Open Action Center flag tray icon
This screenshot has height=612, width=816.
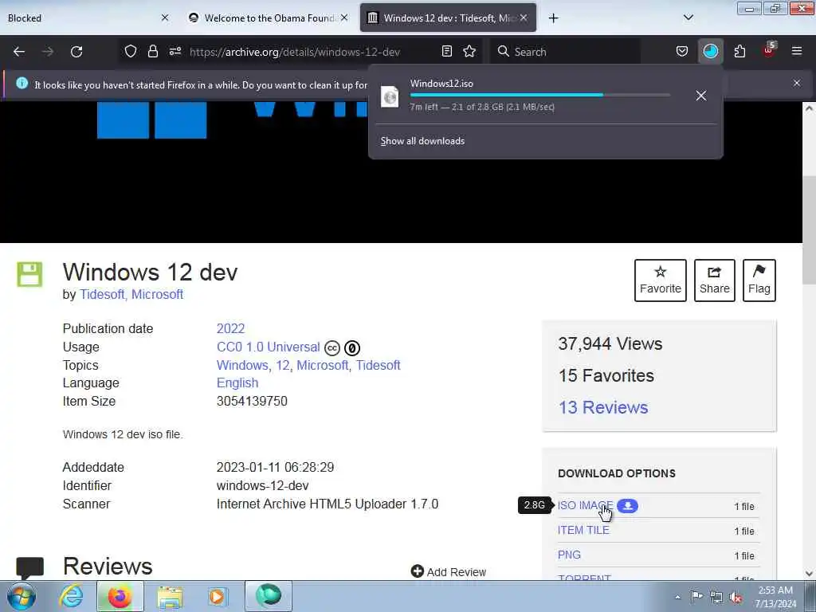(696, 596)
